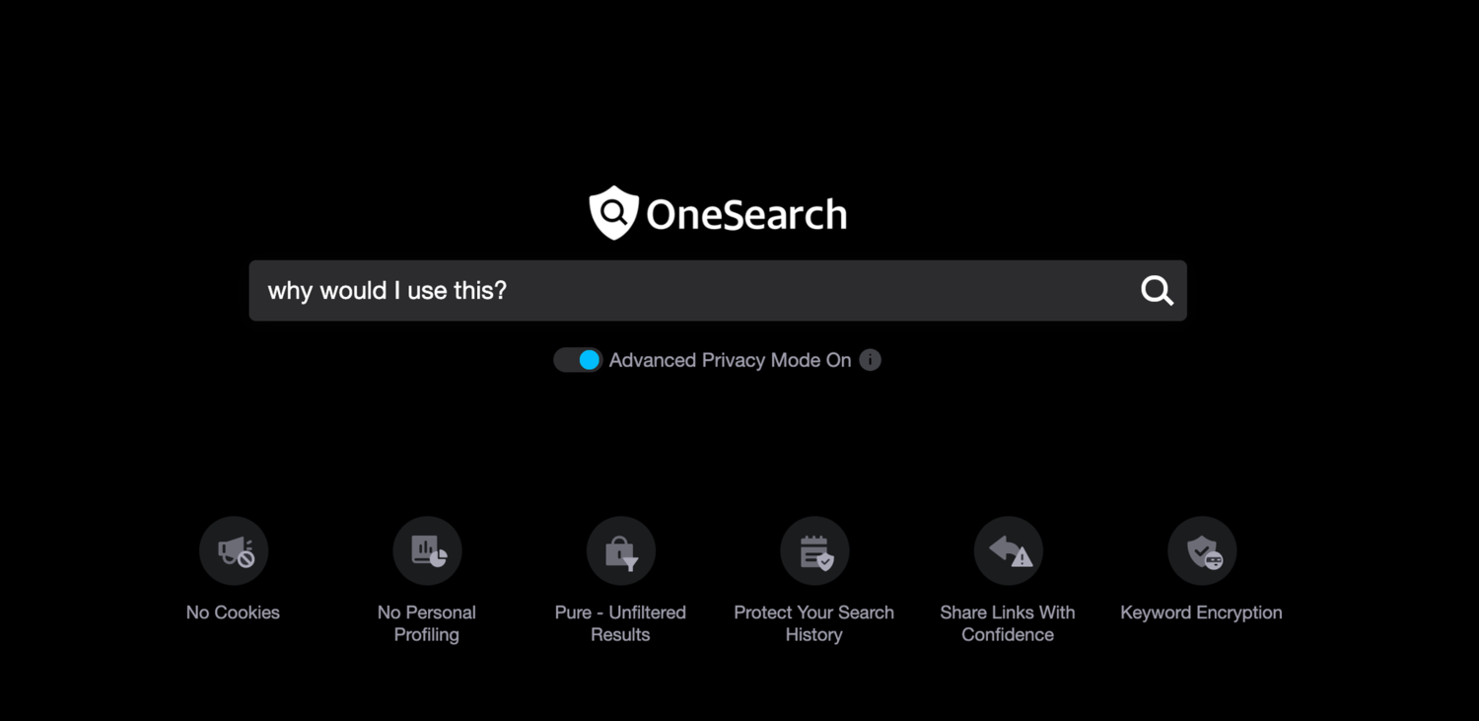The height and width of the screenshot is (721, 1479).
Task: Select the Keyword Encryption shield icon
Action: coord(1202,550)
